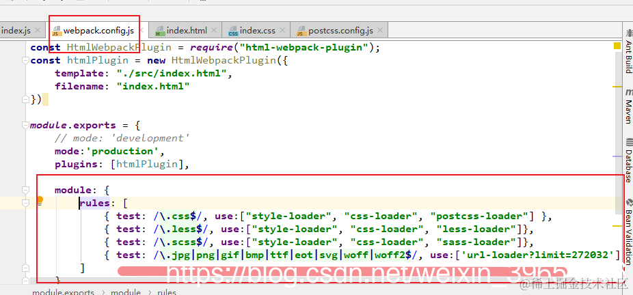Click the yellow lightbulb intention icon
The width and height of the screenshot is (633, 295).
(40, 200)
